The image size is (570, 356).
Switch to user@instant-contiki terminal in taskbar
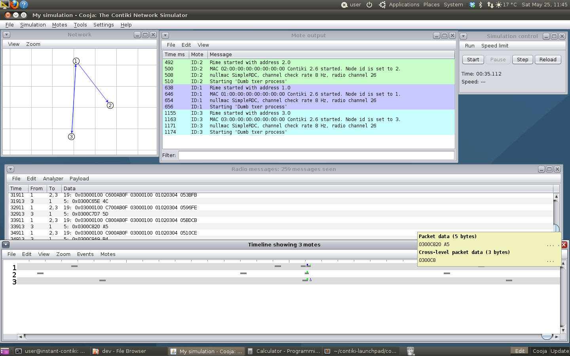pyautogui.click(x=51, y=351)
